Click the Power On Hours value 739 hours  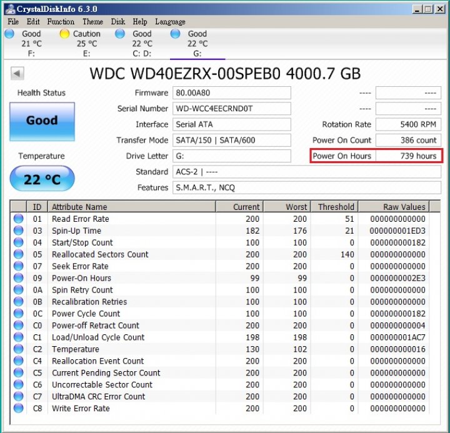point(408,156)
